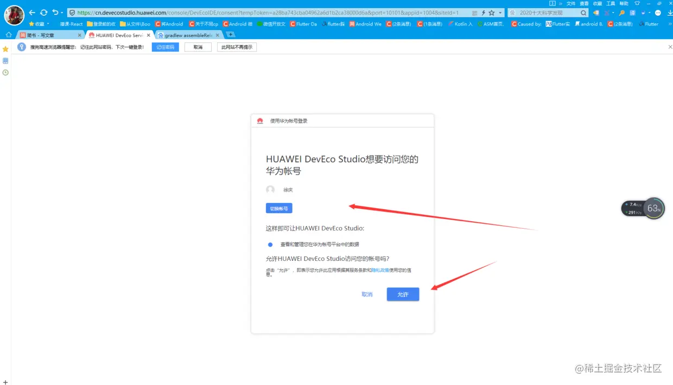Open the reading list icon in sidebar
This screenshot has height=385, width=673.
pos(5,61)
